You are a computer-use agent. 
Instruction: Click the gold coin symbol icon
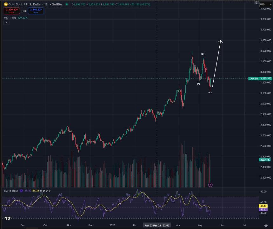point(6,4)
